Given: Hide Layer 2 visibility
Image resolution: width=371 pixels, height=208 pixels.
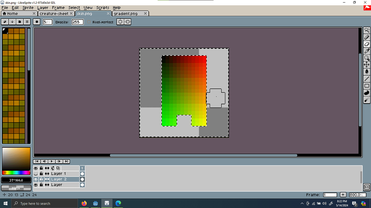Looking at the screenshot, I should (x=36, y=179).
